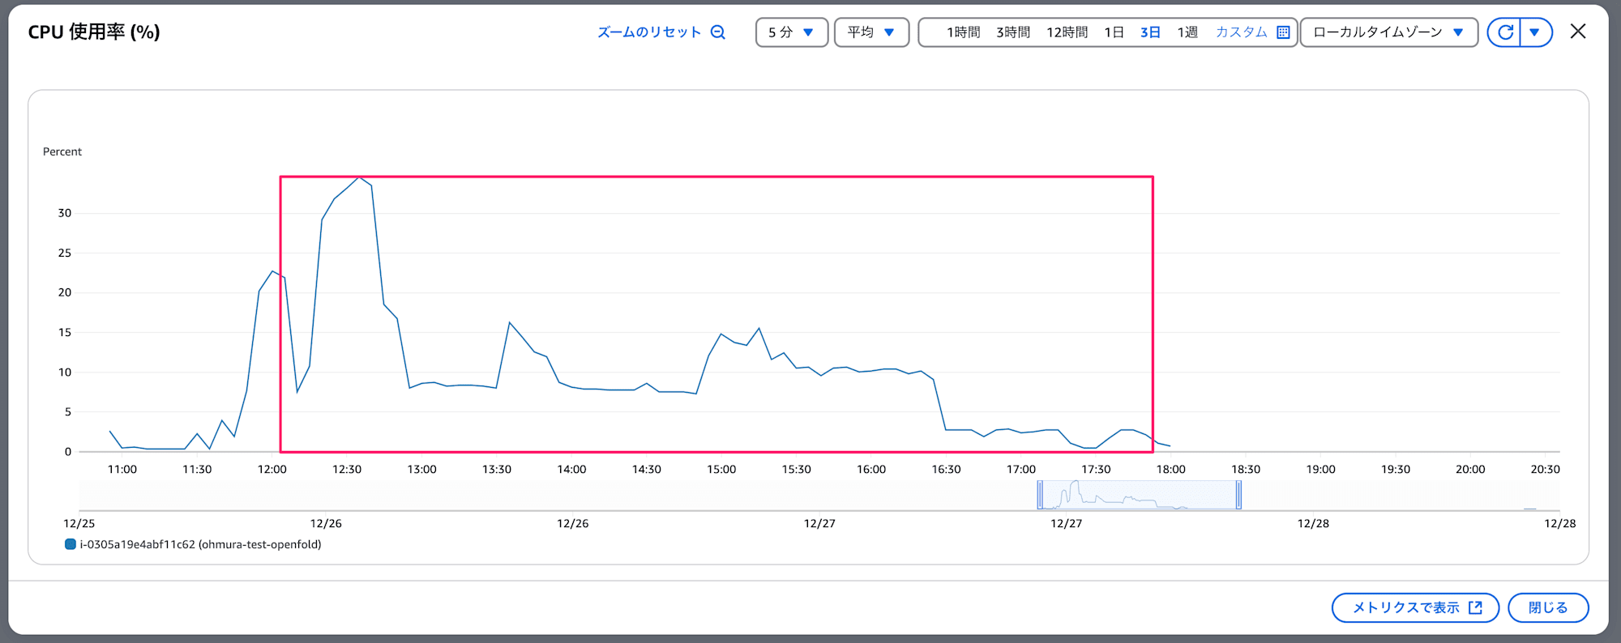Select the 1週 time range
The width and height of the screenshot is (1621, 643).
(1187, 32)
